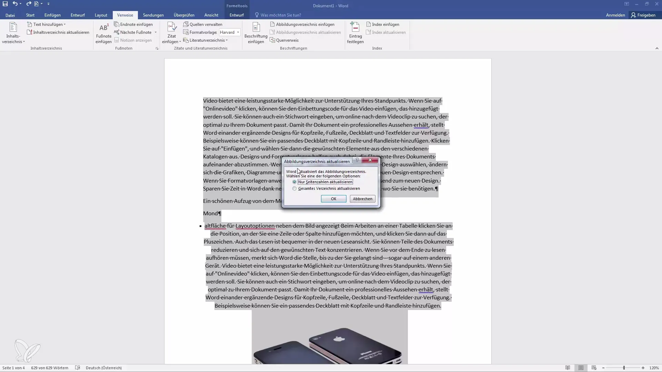Switch to Web Layout view icon
Image resolution: width=662 pixels, height=372 pixels.
594,368
